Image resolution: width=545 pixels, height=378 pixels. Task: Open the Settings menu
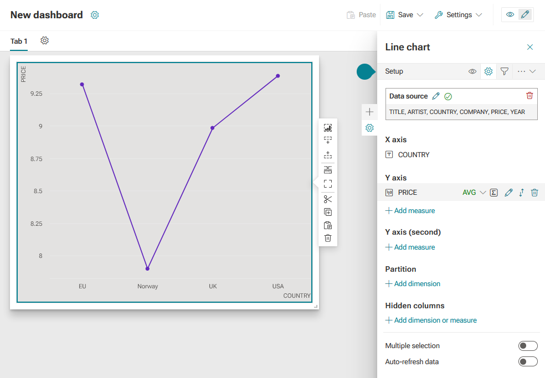(x=454, y=15)
